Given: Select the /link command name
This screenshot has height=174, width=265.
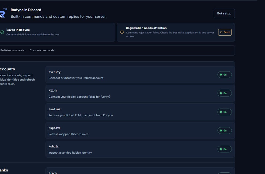Looking at the screenshot, I should (x=53, y=90).
